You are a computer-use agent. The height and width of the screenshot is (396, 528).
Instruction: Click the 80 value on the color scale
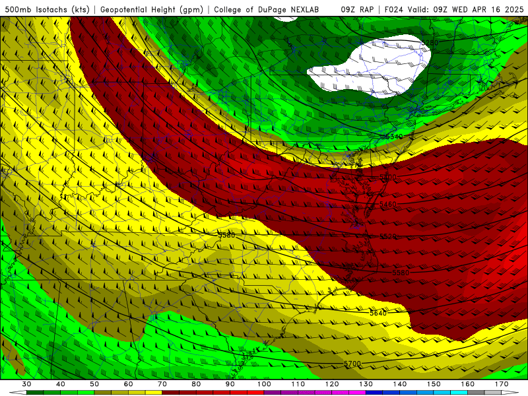click(x=196, y=384)
